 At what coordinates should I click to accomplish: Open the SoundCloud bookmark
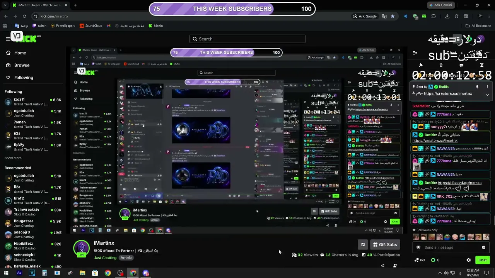click(91, 26)
